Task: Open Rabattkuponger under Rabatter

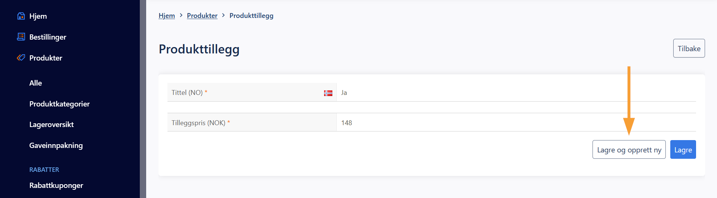Action: tap(56, 185)
